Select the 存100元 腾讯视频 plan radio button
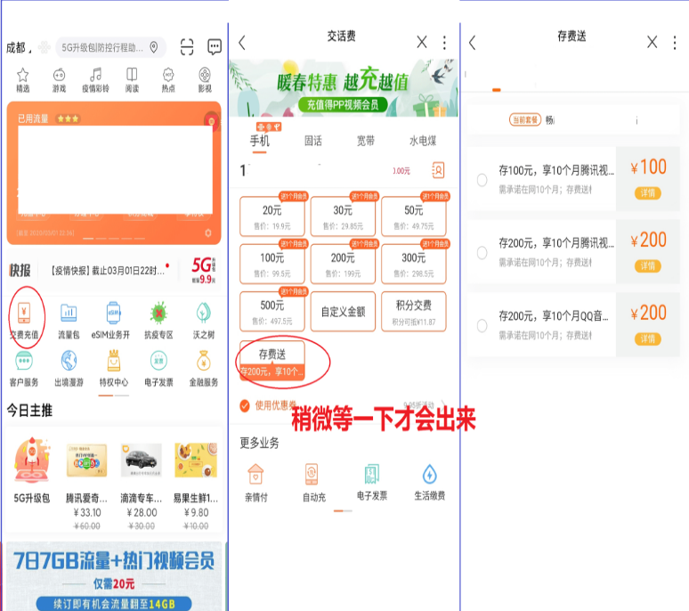This screenshot has width=689, height=611. pyautogui.click(x=482, y=180)
